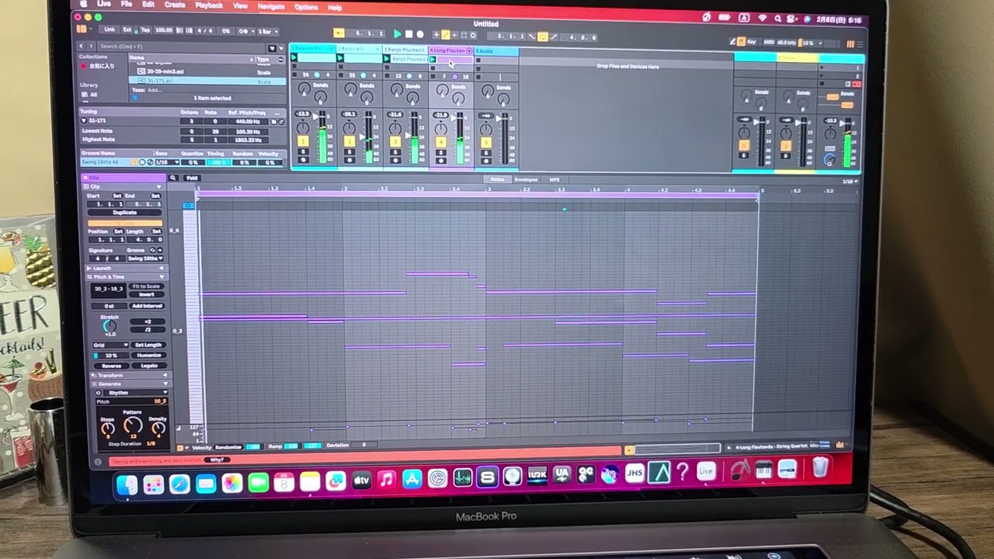
Task: Open the Playback menu
Action: [x=209, y=5]
